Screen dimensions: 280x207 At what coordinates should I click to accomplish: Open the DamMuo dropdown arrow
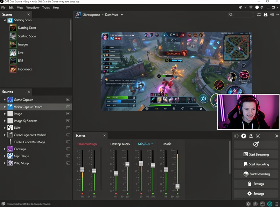pyautogui.click(x=122, y=15)
